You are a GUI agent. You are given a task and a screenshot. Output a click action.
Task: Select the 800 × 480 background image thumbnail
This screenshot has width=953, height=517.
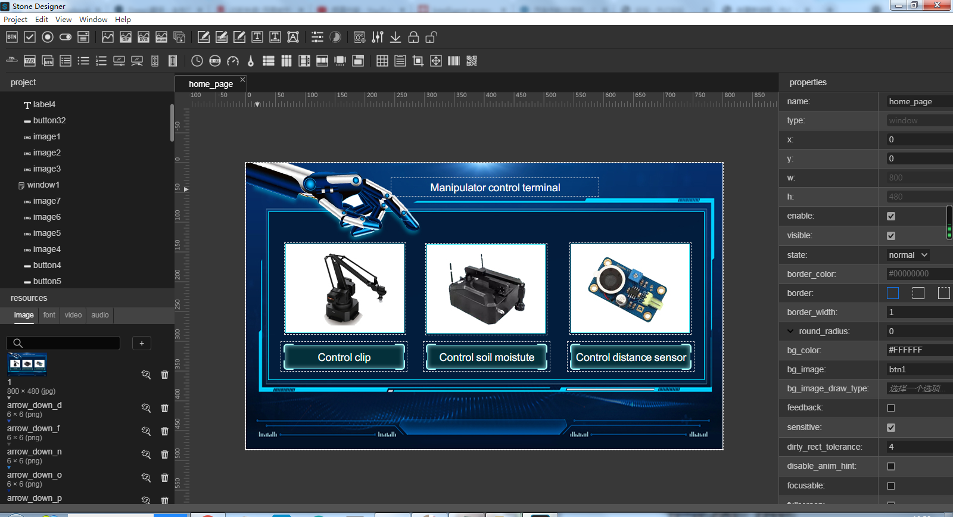coord(27,364)
